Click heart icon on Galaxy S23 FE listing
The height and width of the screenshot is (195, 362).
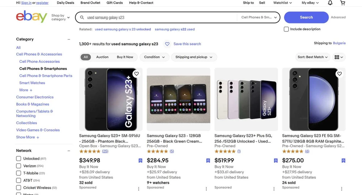tap(339, 74)
